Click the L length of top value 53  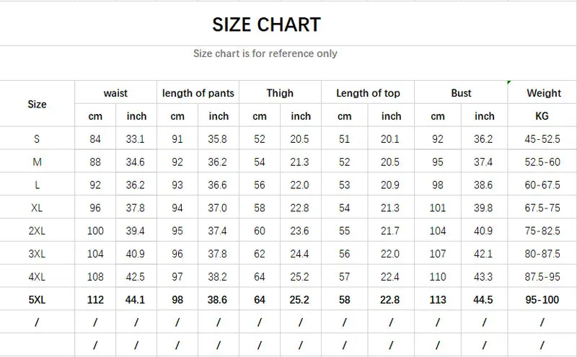(345, 185)
